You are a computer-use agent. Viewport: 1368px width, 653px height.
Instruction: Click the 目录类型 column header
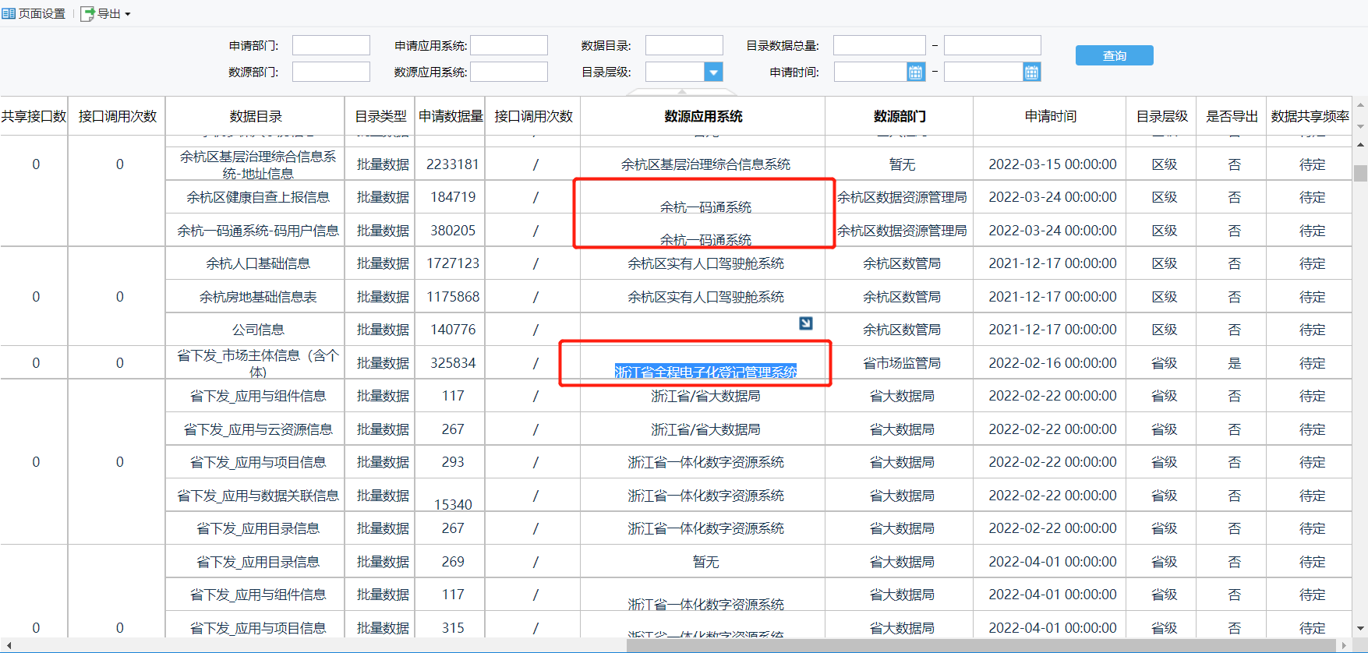click(x=380, y=116)
